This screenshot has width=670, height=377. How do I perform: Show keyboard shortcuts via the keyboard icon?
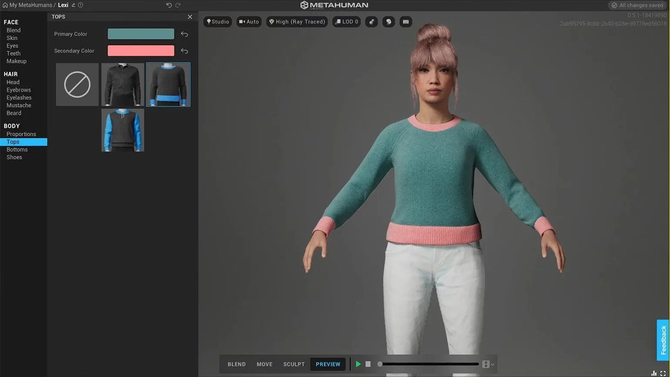tap(405, 22)
